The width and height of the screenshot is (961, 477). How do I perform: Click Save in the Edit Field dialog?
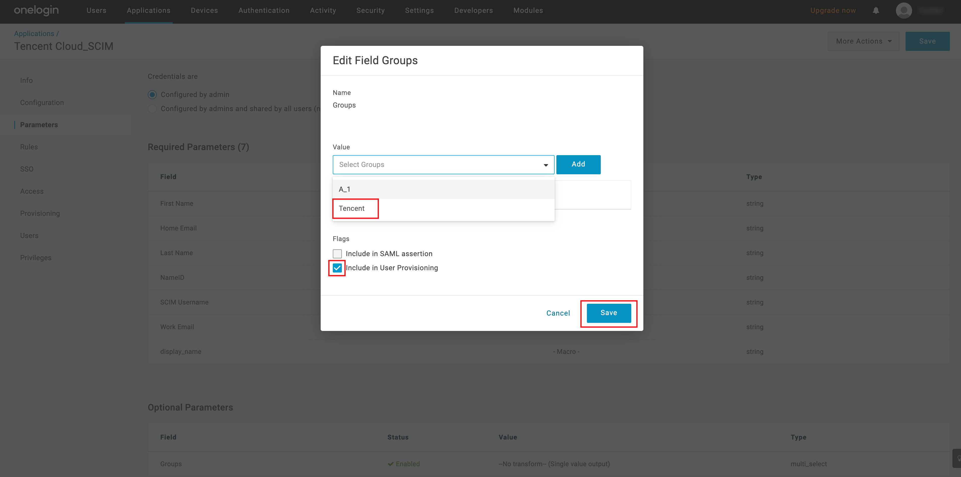point(609,313)
